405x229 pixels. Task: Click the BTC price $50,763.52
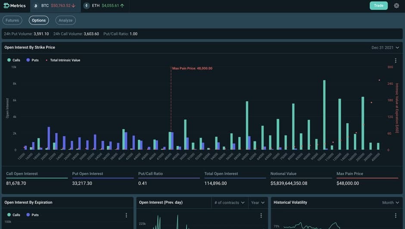tap(61, 6)
